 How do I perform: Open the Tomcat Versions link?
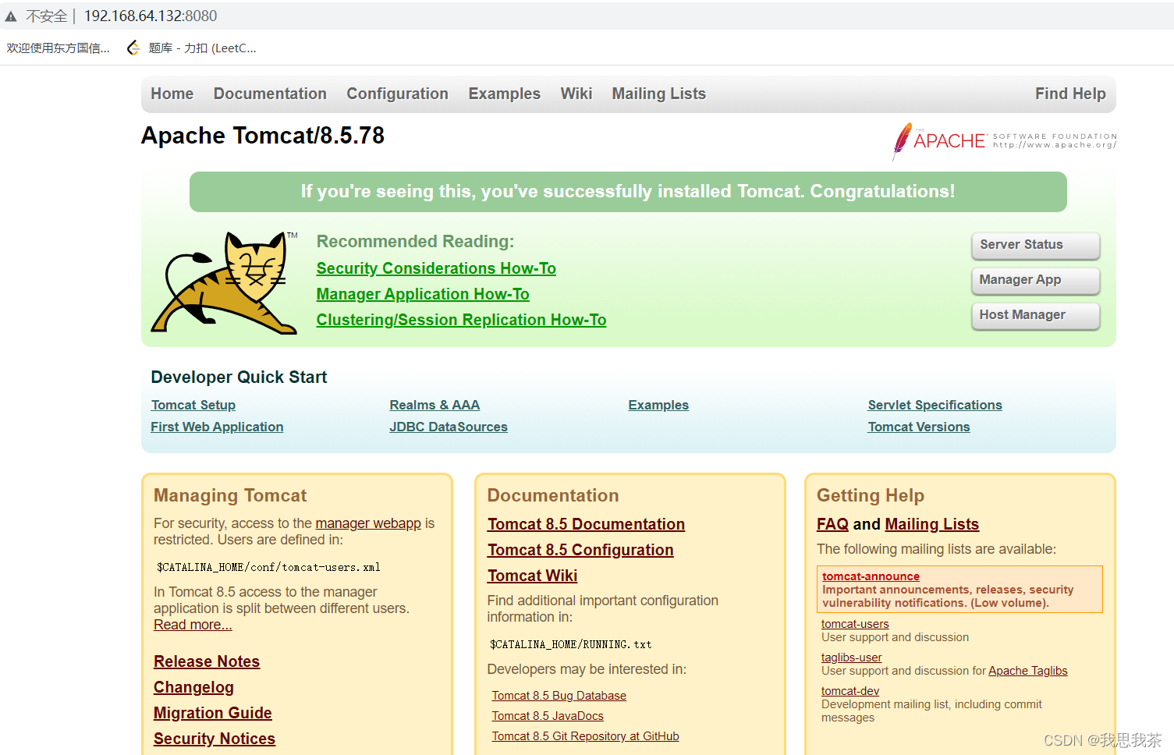pyautogui.click(x=919, y=427)
